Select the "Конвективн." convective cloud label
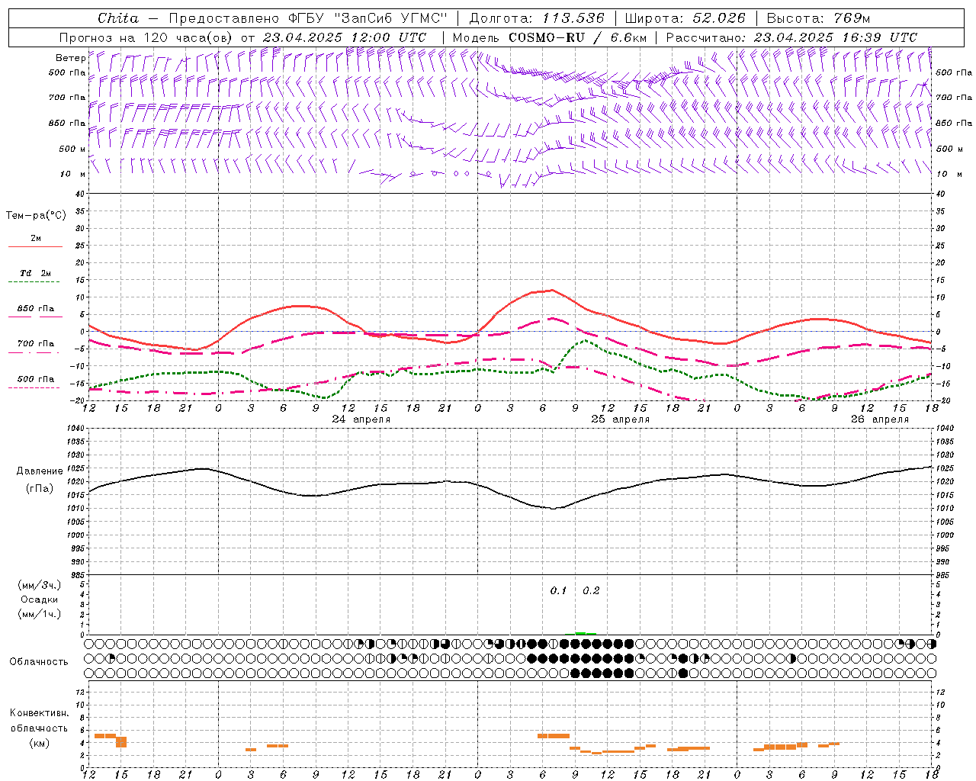The width and height of the screenshot is (976, 781). [x=40, y=713]
